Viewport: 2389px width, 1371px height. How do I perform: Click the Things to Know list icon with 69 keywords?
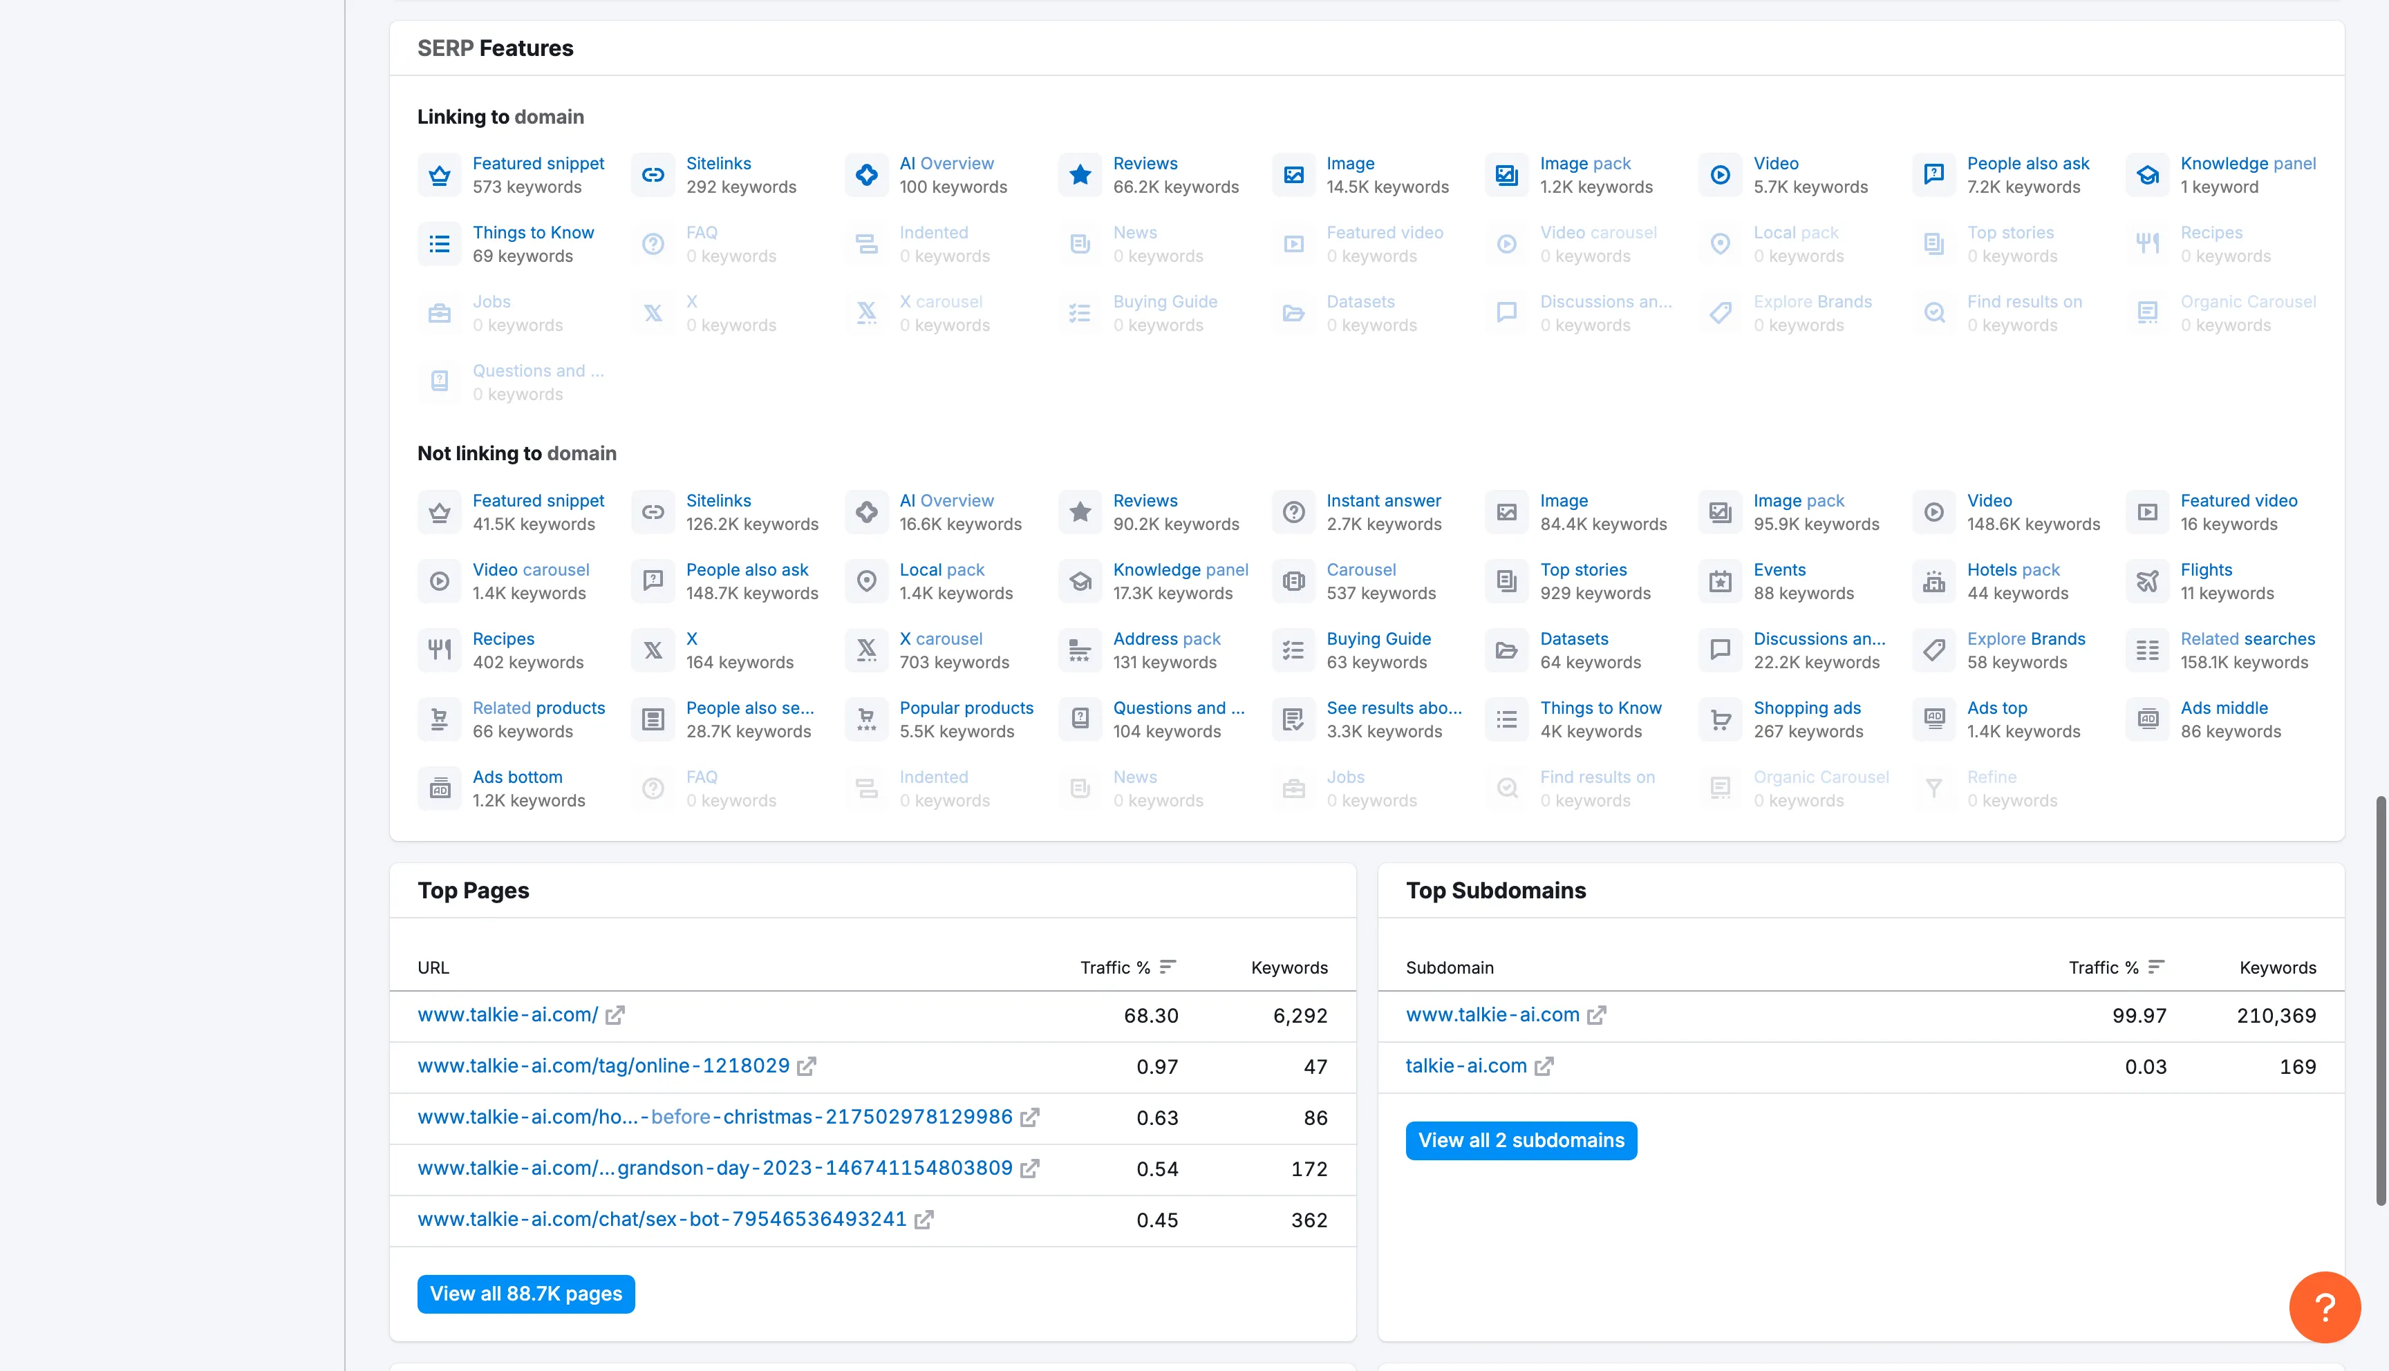439,244
